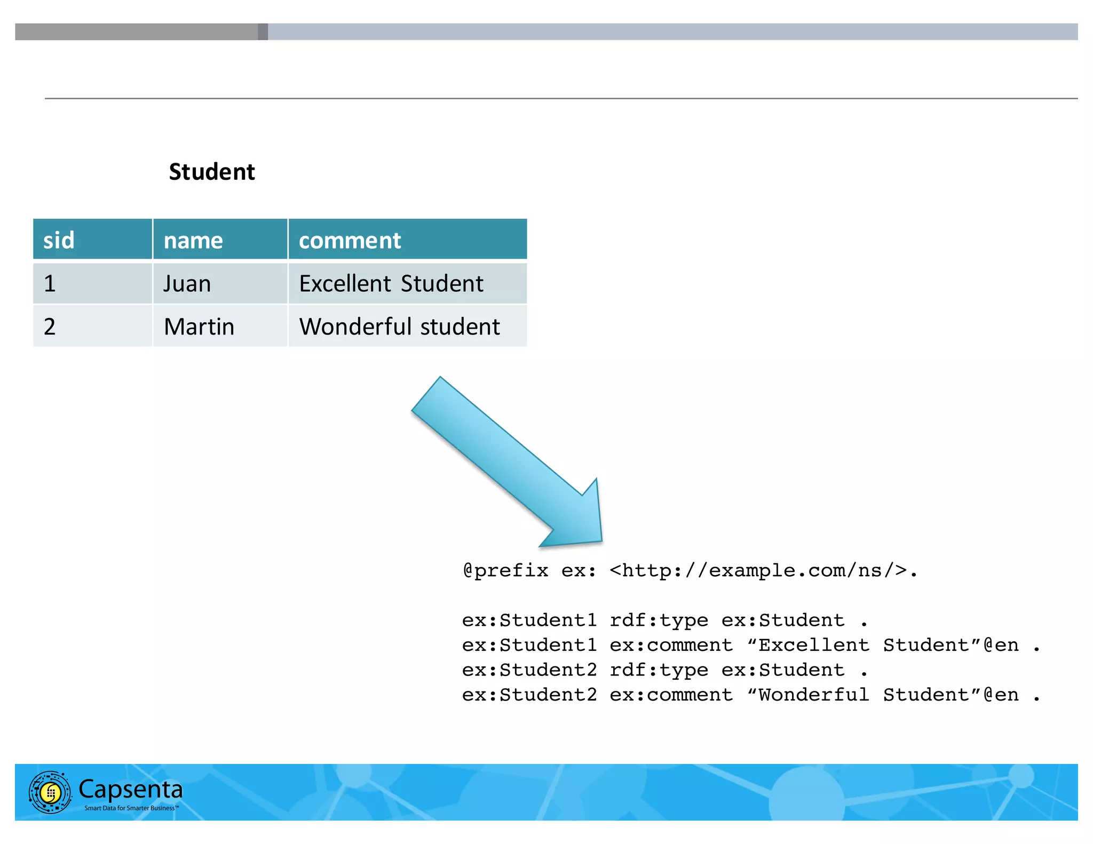The height and width of the screenshot is (844, 1093).
Task: Click the 'comment' column header
Action: (x=408, y=239)
